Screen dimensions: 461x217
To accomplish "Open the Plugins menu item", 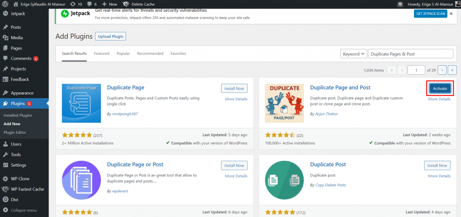I will click(24, 103).
